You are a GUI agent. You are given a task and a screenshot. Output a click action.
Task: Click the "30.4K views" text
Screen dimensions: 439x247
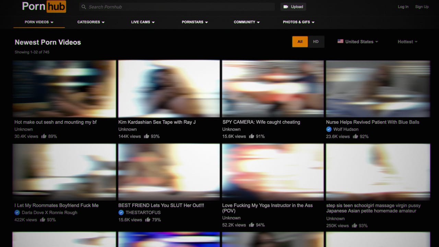[26, 136]
